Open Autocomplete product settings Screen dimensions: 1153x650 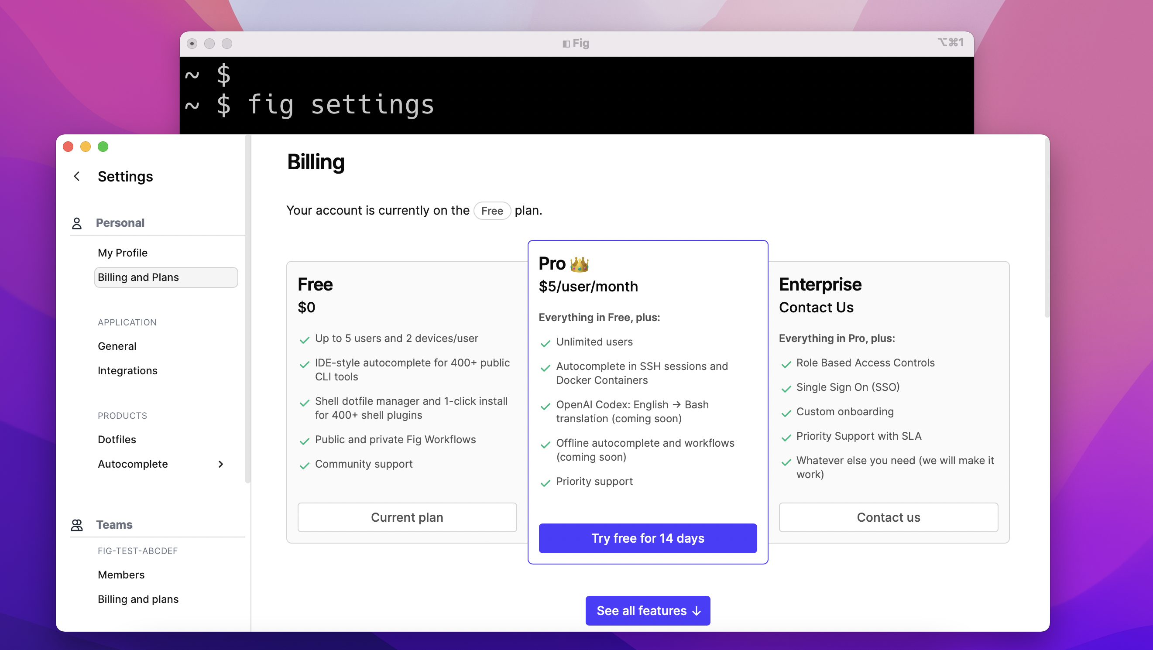(x=133, y=464)
